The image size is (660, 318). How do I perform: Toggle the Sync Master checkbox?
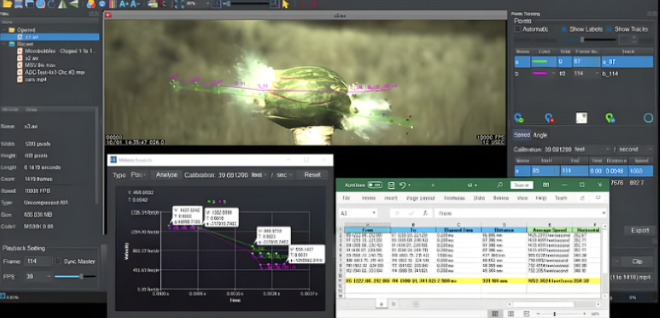click(58, 261)
